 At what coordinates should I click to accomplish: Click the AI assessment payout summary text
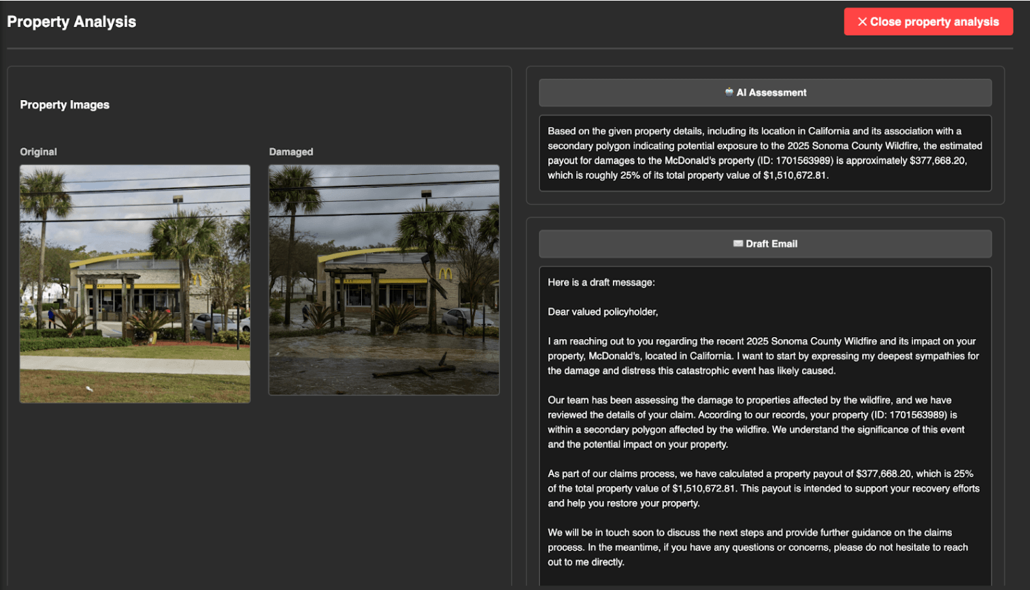point(765,153)
